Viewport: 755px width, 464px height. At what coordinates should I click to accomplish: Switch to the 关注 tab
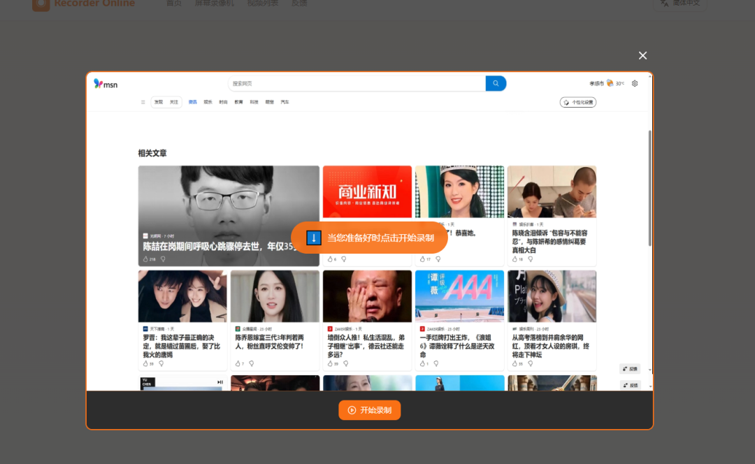[174, 102]
